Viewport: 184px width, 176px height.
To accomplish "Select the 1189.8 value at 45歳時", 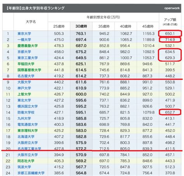I will (x=148, y=40).
